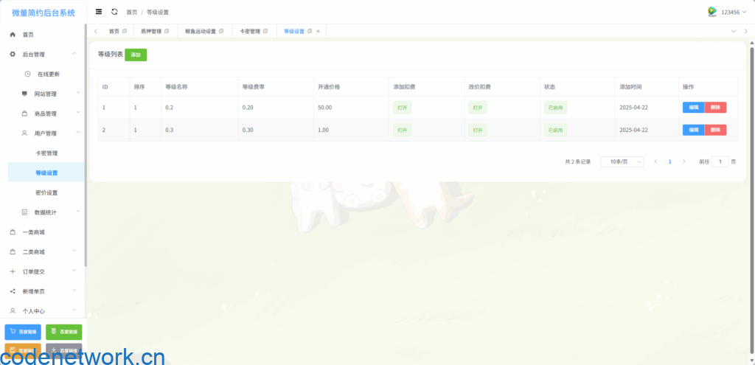Open 密价设置 in the sidebar menu
755x365 pixels.
pyautogui.click(x=46, y=192)
